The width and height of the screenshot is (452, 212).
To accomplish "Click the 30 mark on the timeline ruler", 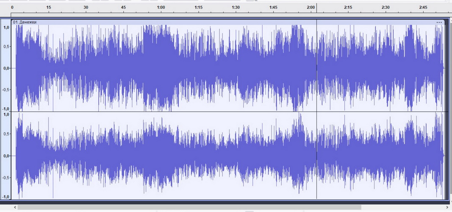I will (86, 8).
